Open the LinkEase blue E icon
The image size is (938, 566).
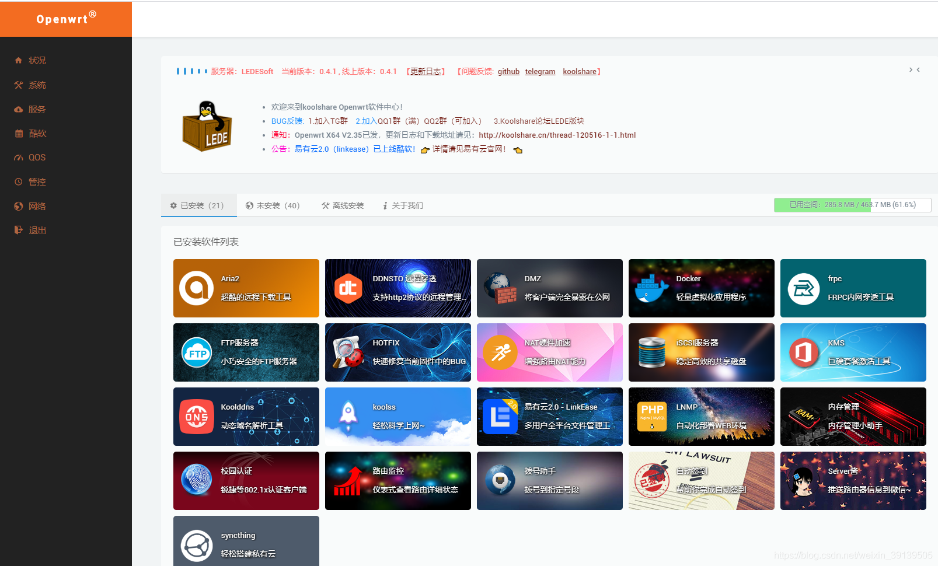pos(500,417)
